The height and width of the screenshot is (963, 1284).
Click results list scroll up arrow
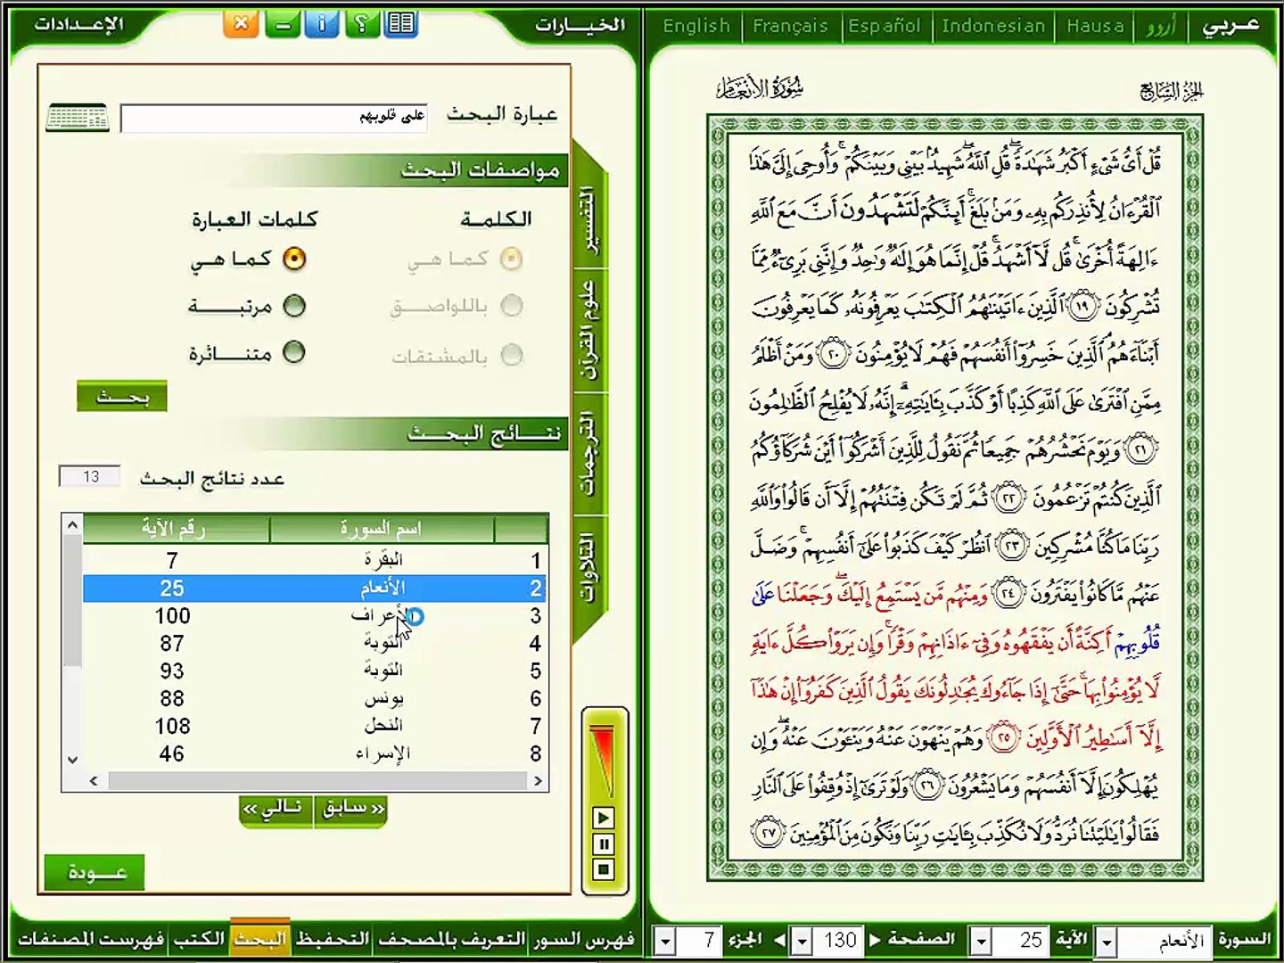(x=72, y=524)
